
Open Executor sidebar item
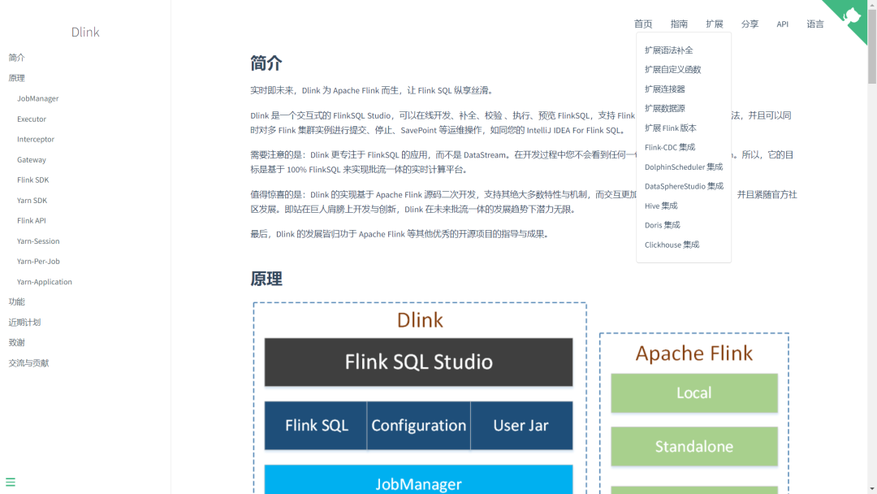32,119
